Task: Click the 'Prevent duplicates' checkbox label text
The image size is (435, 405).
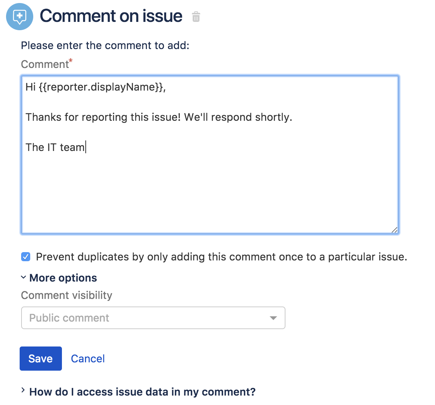Action: click(221, 257)
